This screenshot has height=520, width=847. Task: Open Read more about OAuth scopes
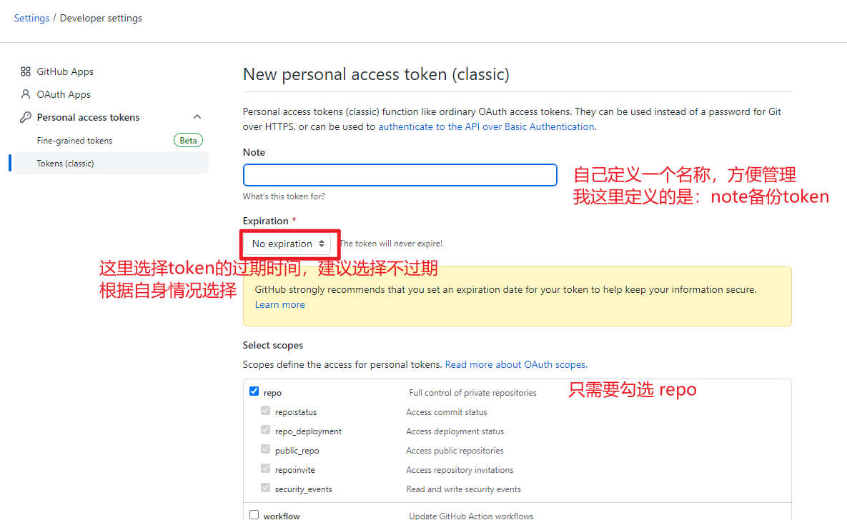pos(516,364)
